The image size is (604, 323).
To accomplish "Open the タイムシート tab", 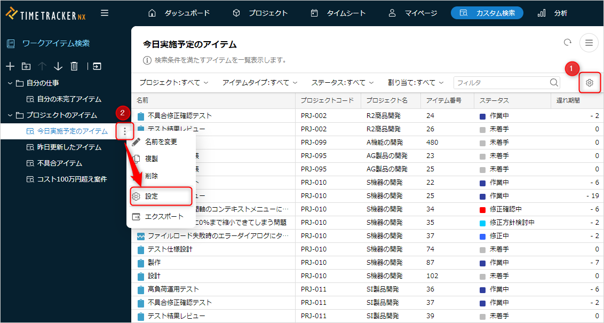I will coord(339,13).
